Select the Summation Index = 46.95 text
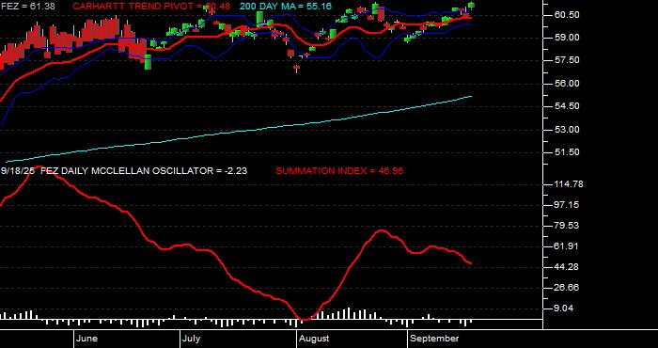 pyautogui.click(x=339, y=171)
